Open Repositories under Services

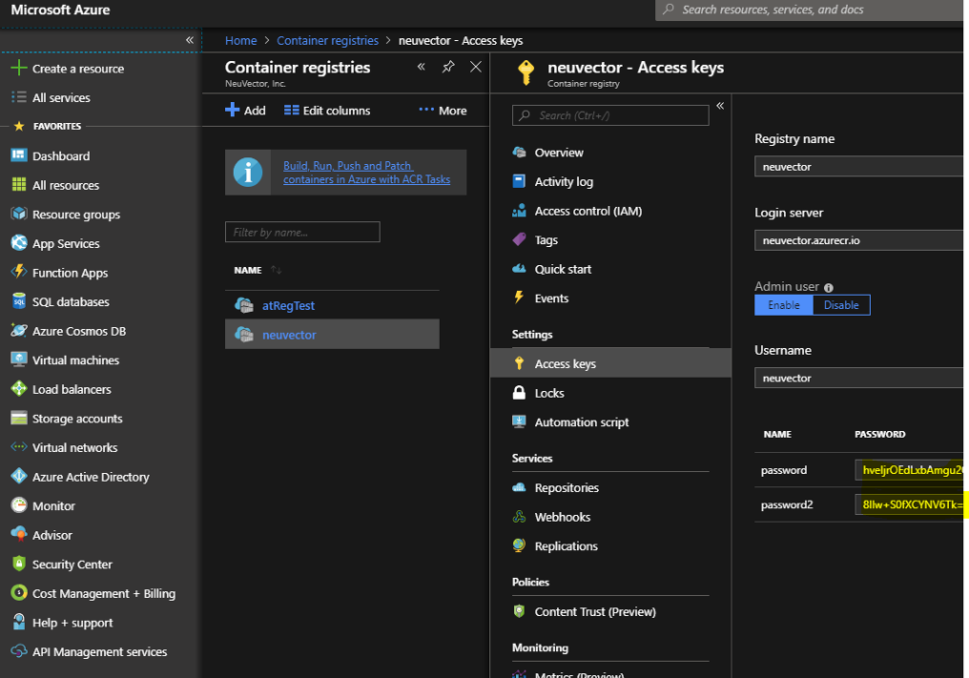567,487
